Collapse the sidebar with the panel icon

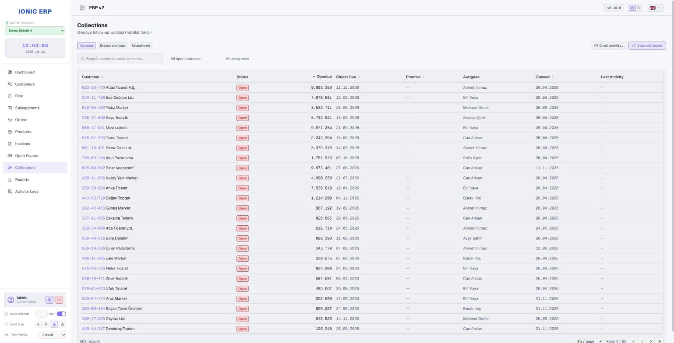pos(82,8)
